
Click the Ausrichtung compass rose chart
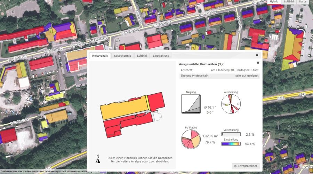(x=231, y=104)
